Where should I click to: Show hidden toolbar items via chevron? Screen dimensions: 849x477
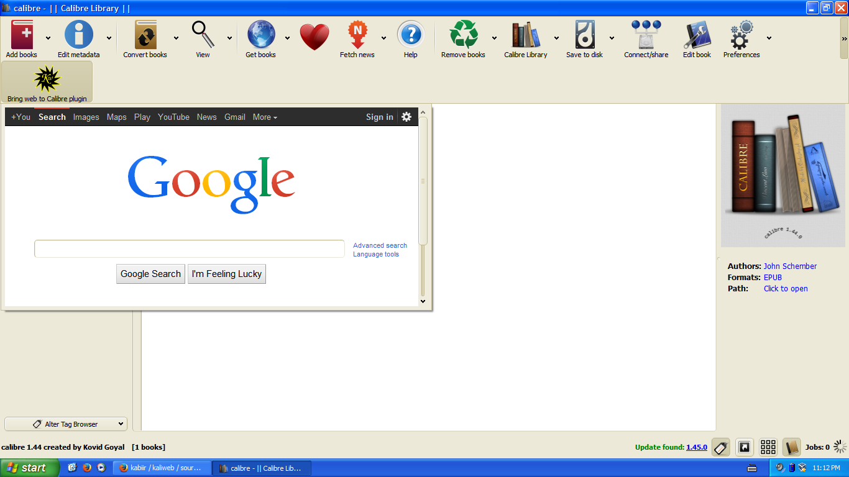(844, 39)
